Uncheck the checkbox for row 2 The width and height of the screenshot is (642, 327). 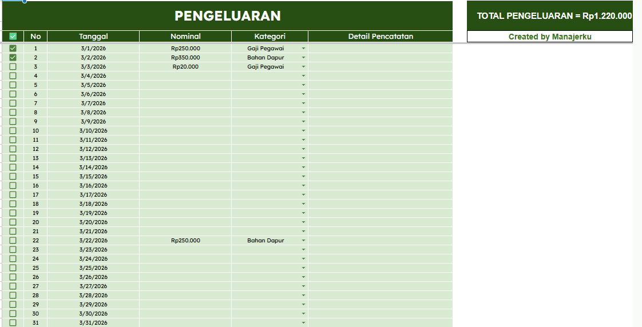point(13,57)
